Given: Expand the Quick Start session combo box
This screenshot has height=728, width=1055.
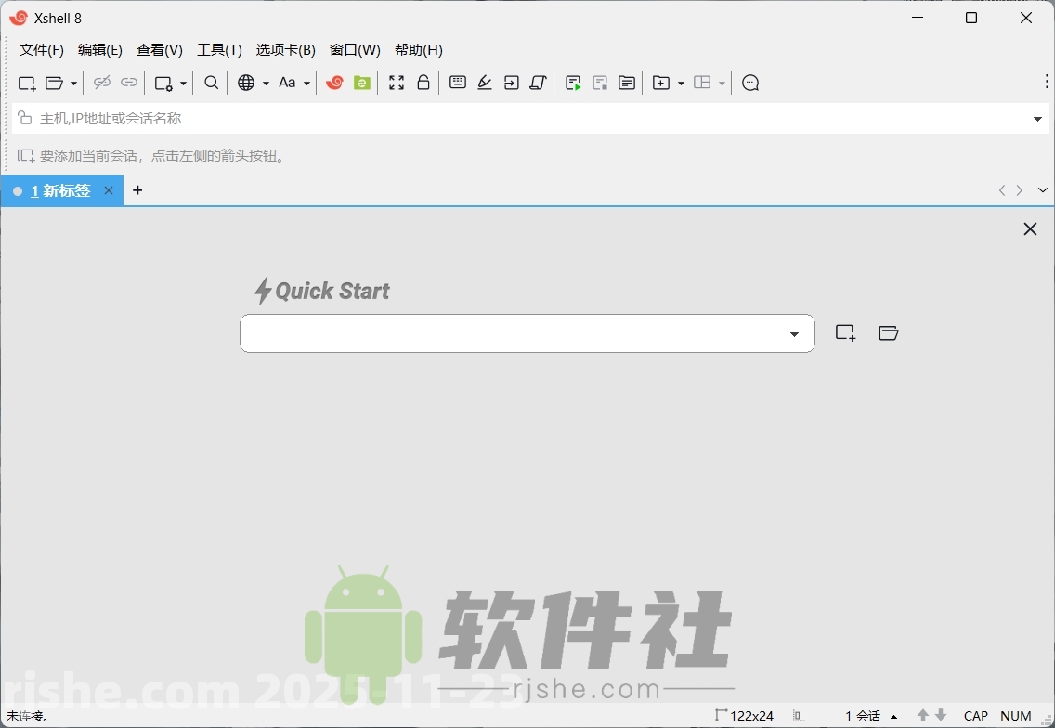Looking at the screenshot, I should [794, 333].
